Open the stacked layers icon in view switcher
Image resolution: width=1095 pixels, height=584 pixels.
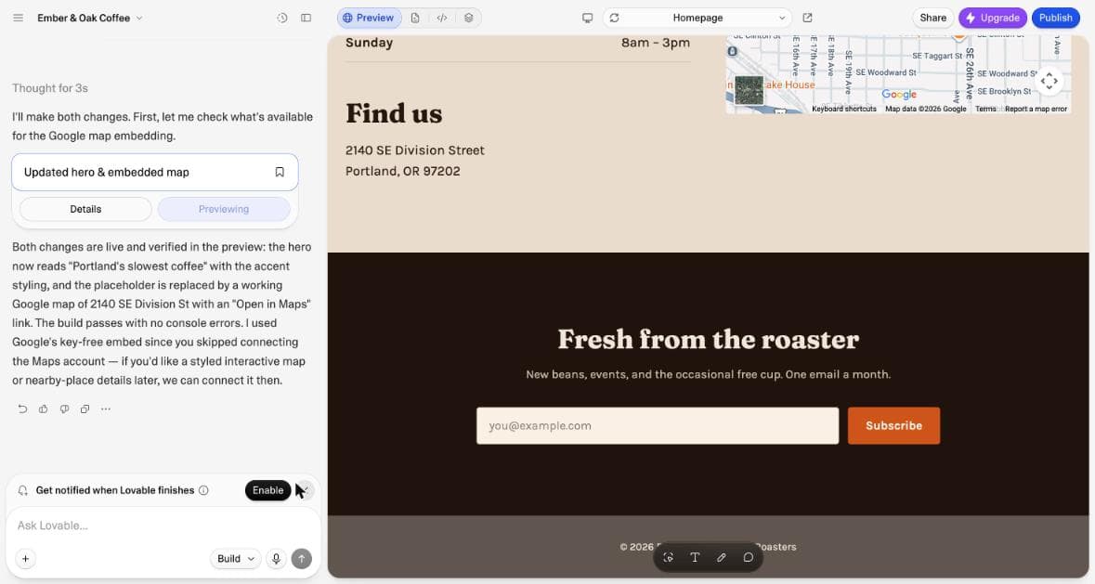tap(469, 19)
